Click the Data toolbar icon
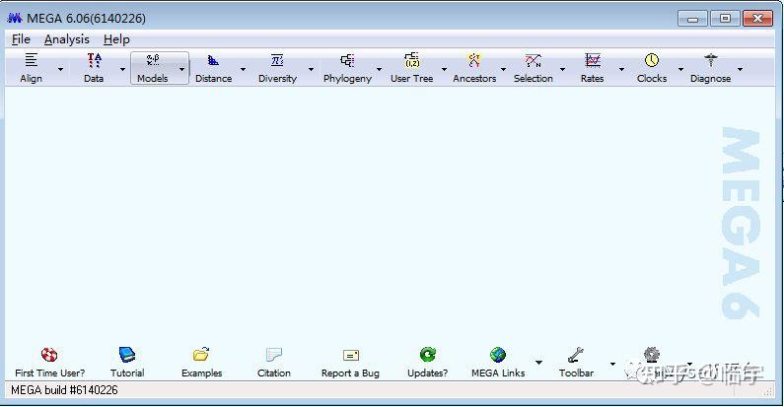The height and width of the screenshot is (407, 784). point(94,60)
